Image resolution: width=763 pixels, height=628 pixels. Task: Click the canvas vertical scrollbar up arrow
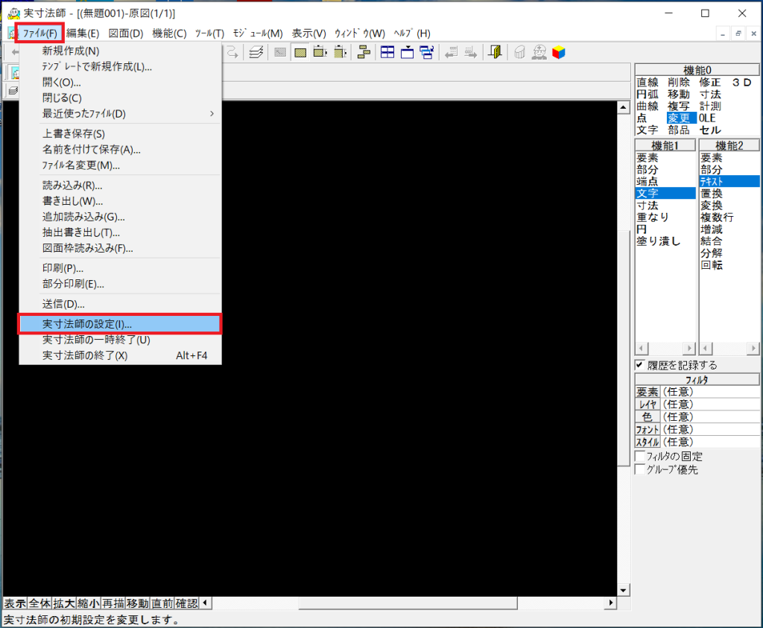pyautogui.click(x=624, y=107)
